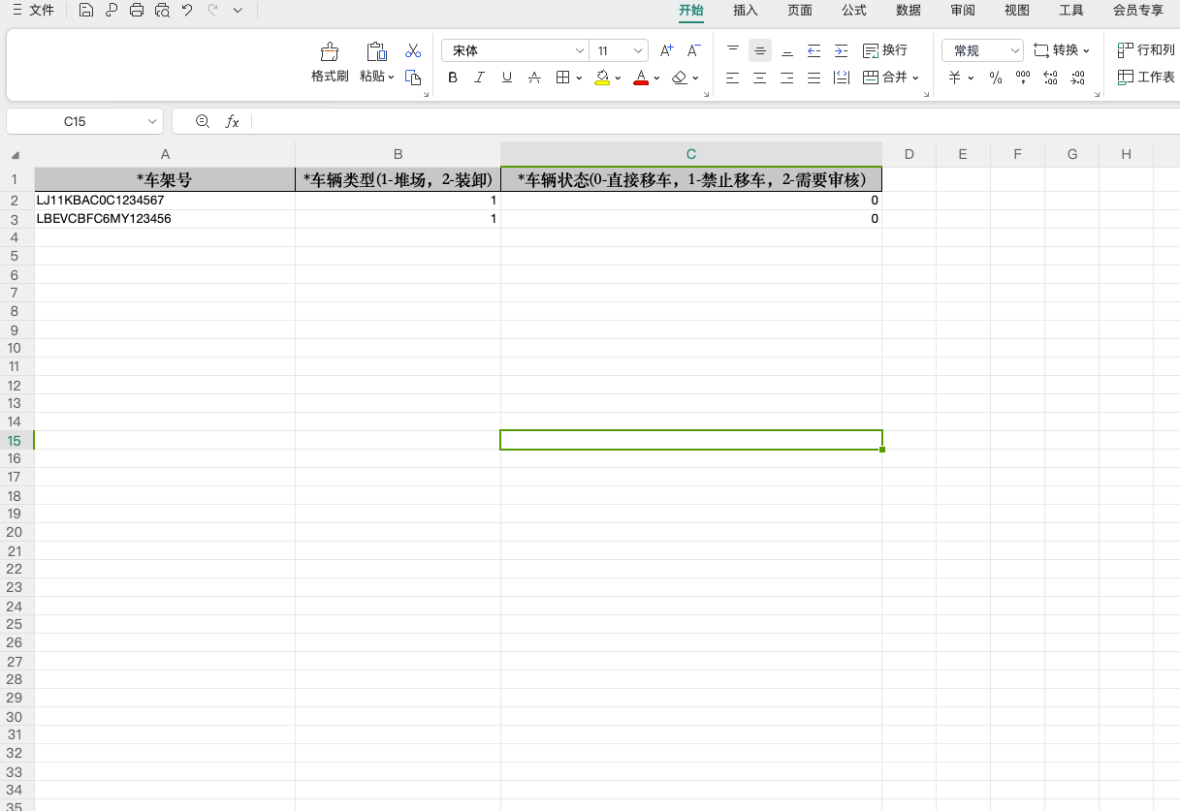Click the Save icon in quick access bar
1180x811 pixels.
tap(86, 11)
